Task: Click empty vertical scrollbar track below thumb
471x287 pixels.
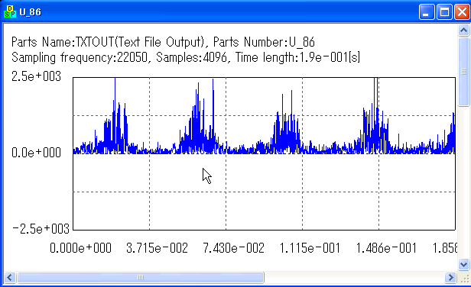Action: point(463,183)
